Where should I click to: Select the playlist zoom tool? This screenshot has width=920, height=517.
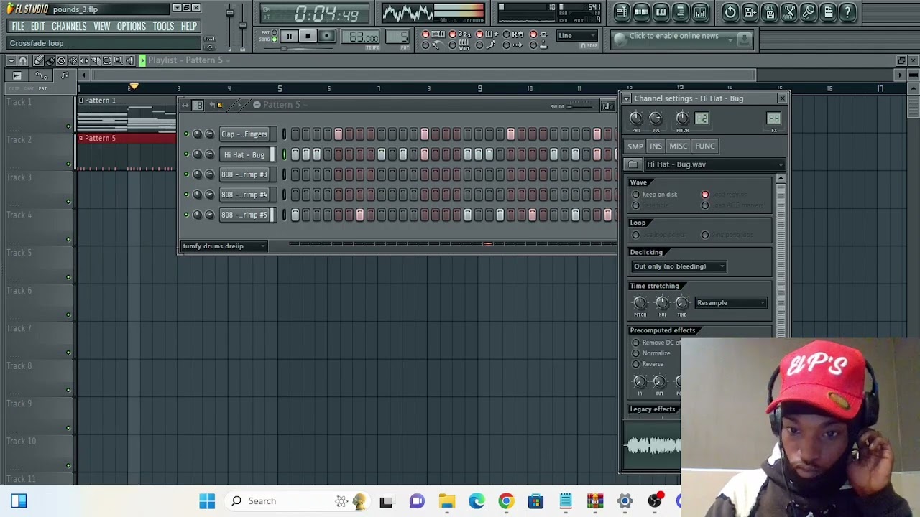pos(118,61)
